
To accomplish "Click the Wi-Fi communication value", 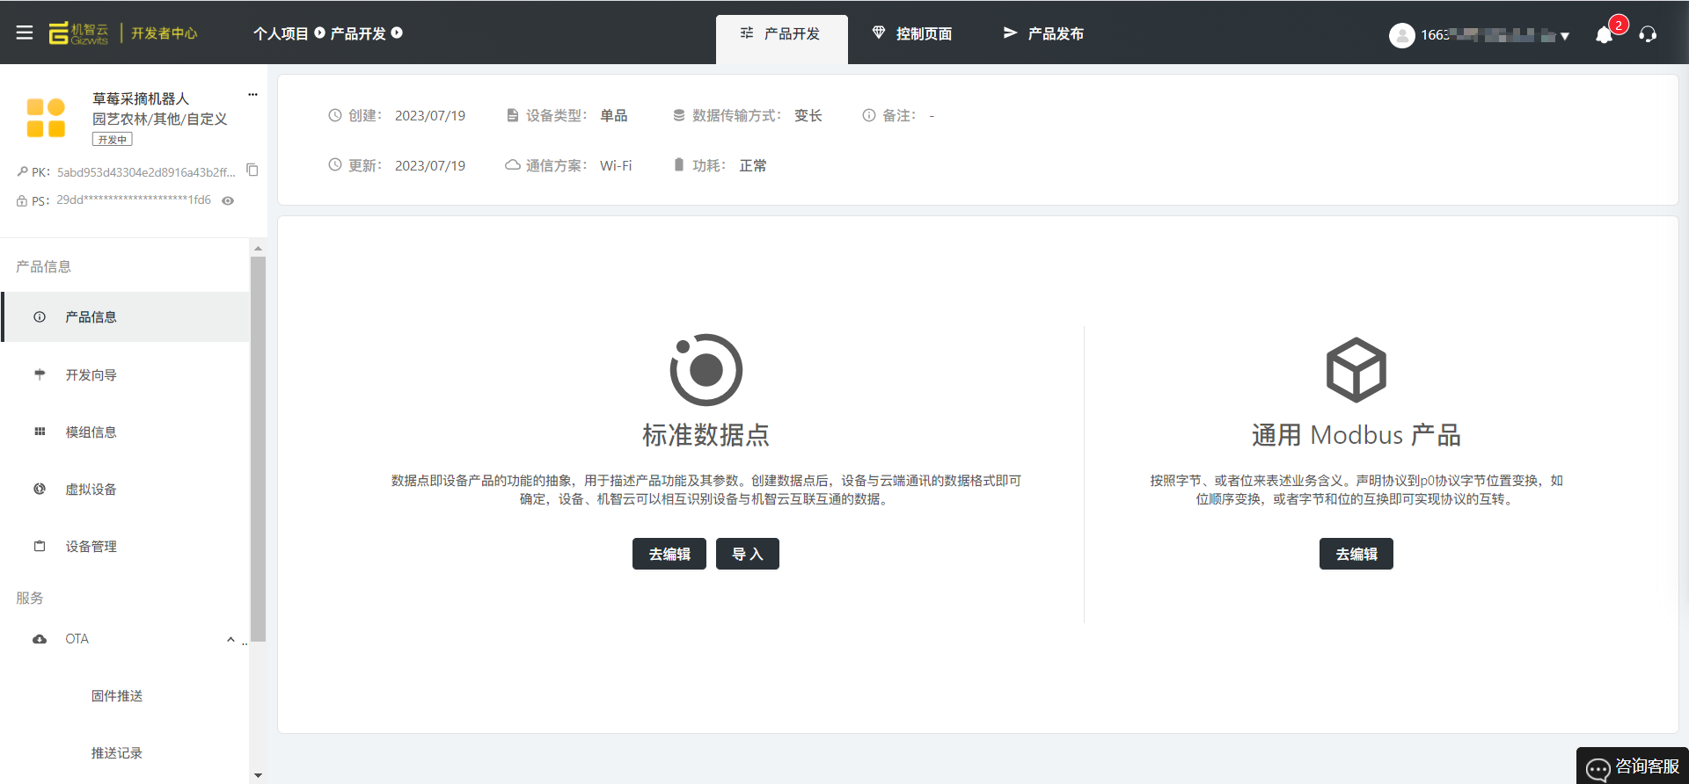I will tap(616, 165).
